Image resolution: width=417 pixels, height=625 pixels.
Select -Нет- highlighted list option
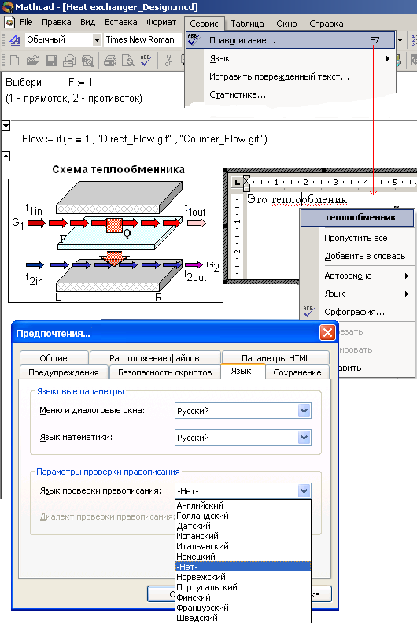click(243, 567)
